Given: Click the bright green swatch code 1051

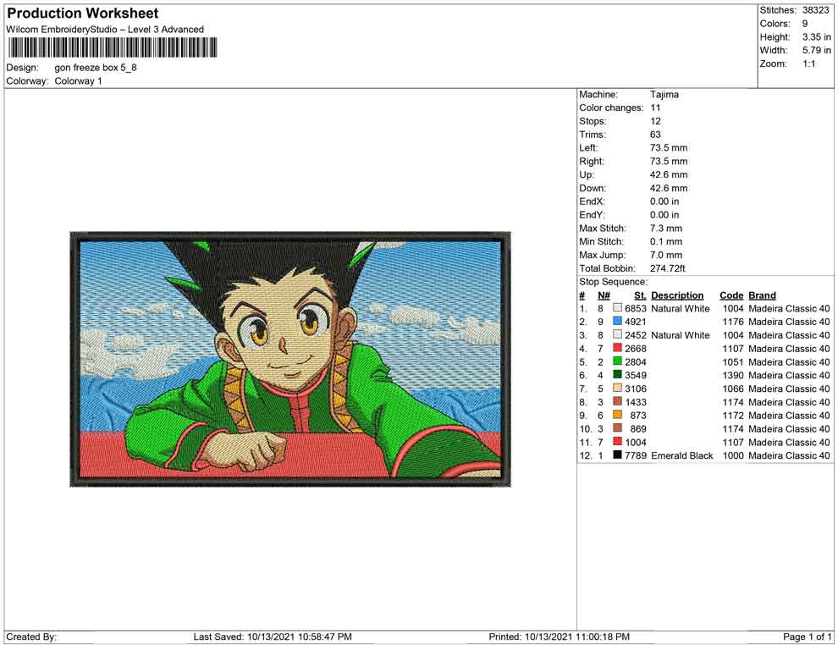Looking at the screenshot, I should pyautogui.click(x=617, y=361).
